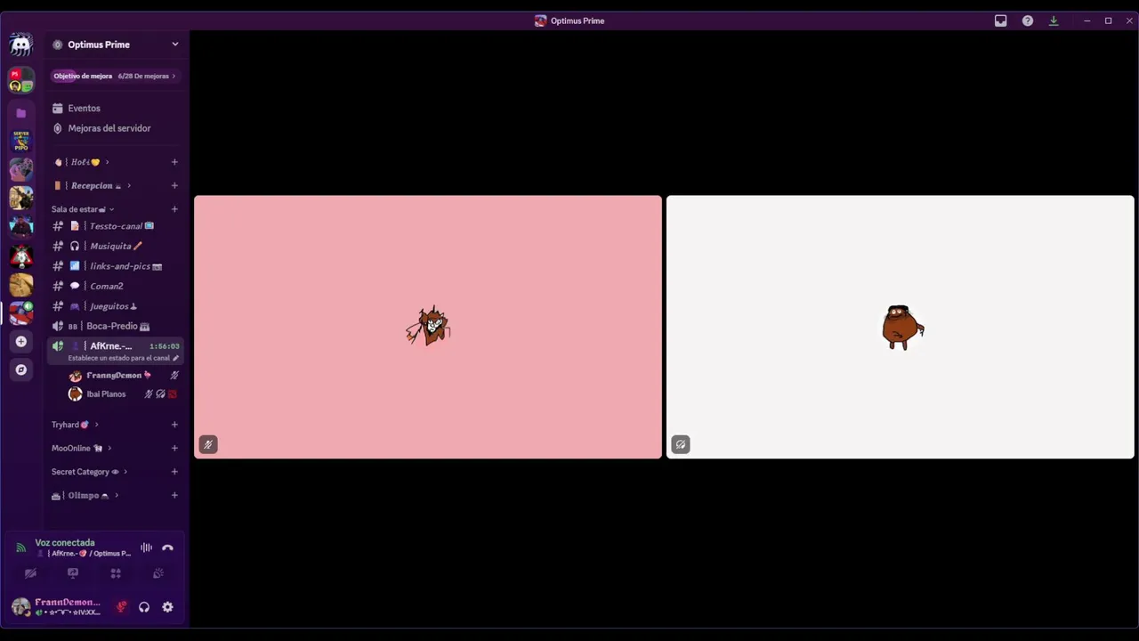The width and height of the screenshot is (1139, 641).
Task: Click Objetivo de mejora boost badge
Action: point(83,76)
